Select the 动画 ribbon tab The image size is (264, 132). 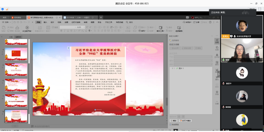66,22
